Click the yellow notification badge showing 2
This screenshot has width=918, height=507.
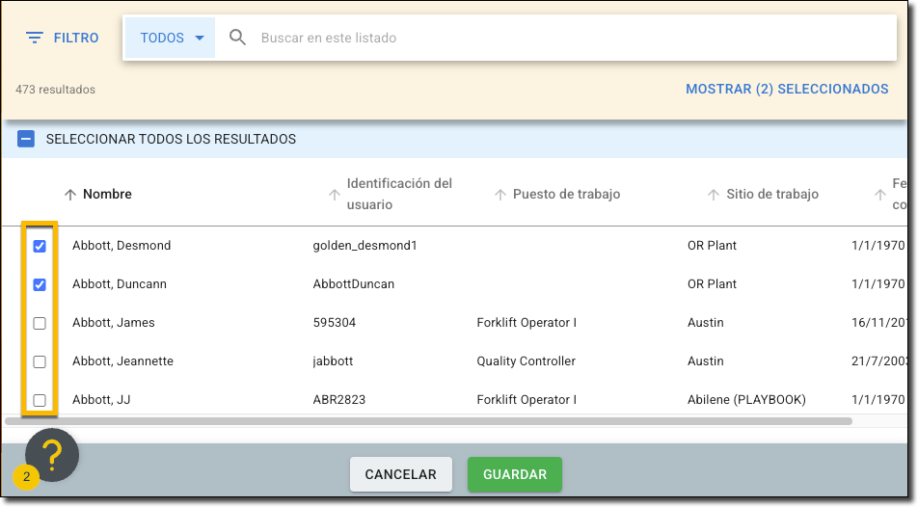[x=26, y=477]
